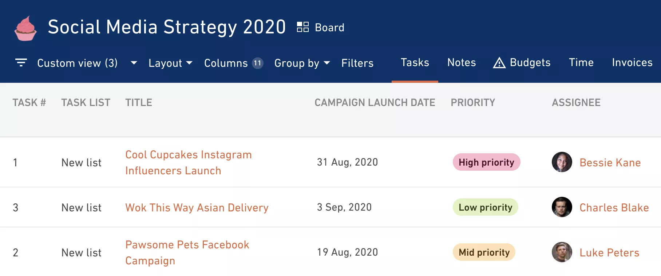Open the Columns 11 selector
Screen dimensions: 661x276
click(233, 63)
